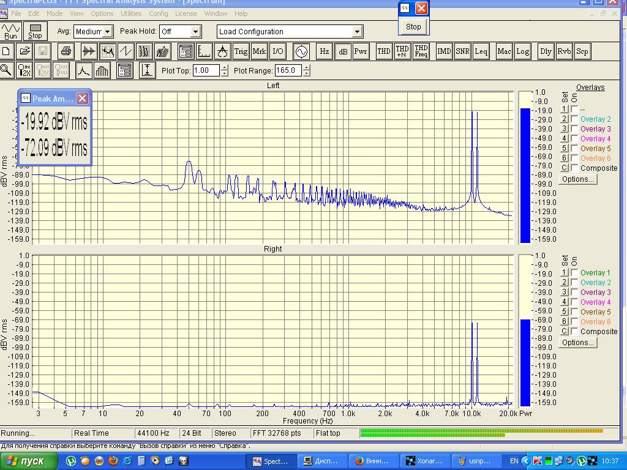Screen dimensions: 627x470
Task: Click the Trig toolbar button
Action: click(x=241, y=51)
